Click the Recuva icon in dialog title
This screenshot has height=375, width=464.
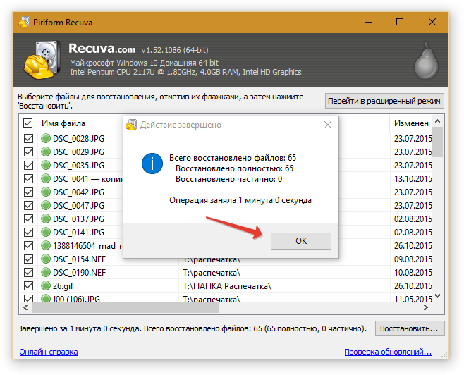point(131,125)
